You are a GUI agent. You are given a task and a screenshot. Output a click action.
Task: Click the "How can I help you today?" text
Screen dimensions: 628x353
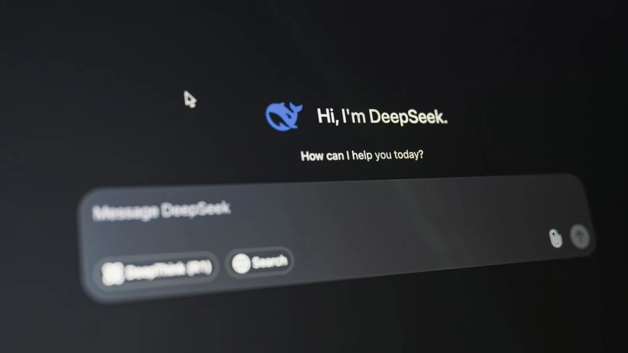tap(362, 155)
